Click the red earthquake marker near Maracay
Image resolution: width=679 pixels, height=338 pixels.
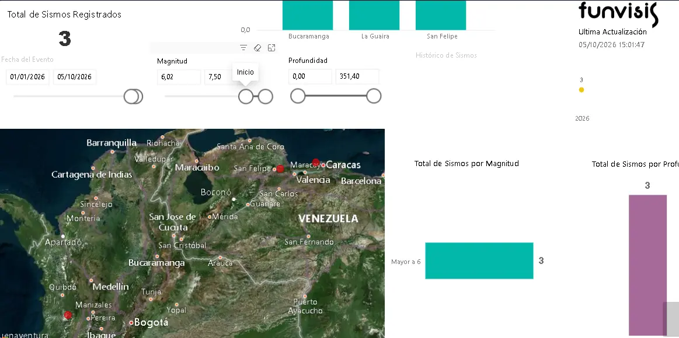point(316,163)
